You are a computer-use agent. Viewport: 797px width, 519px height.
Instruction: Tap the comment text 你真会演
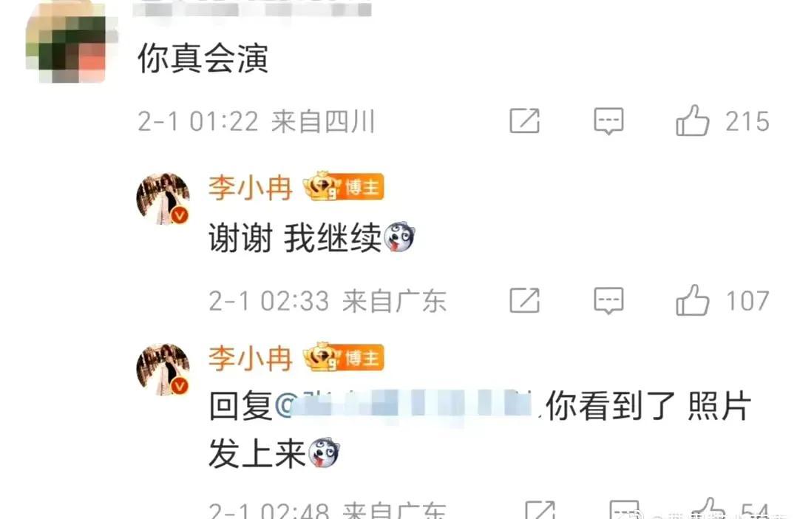pyautogui.click(x=203, y=58)
